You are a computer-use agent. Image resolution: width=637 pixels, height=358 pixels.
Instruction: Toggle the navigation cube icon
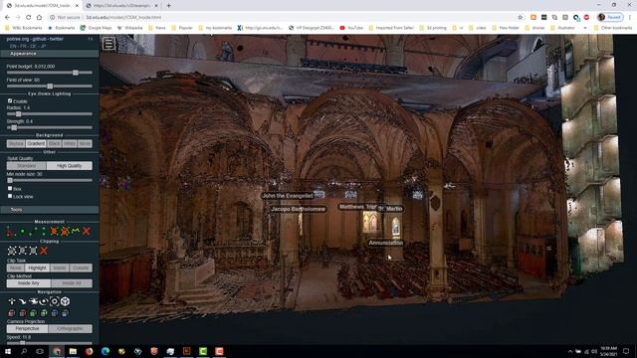click(65, 301)
